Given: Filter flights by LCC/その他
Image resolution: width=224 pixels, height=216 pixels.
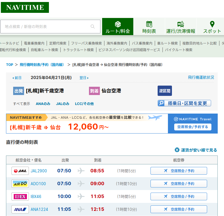Looking at the screenshot, I should tap(84, 104).
